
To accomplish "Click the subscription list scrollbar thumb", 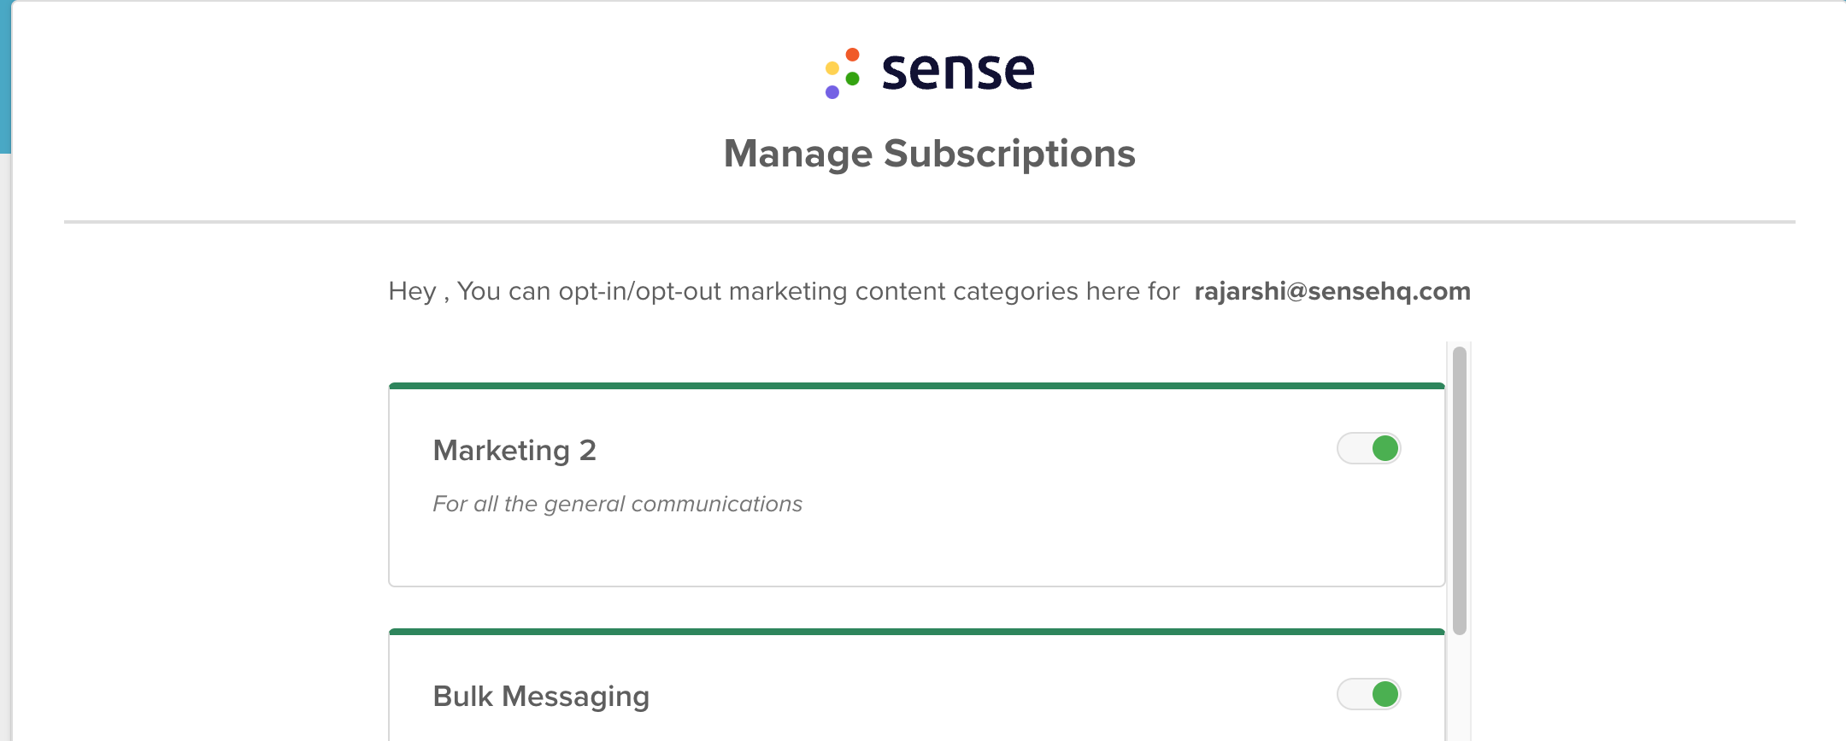I will click(x=1460, y=490).
